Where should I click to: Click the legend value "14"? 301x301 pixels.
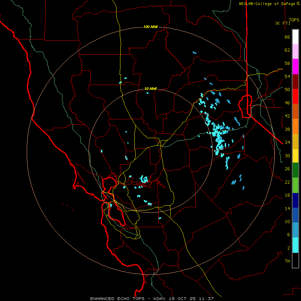pos(287,208)
